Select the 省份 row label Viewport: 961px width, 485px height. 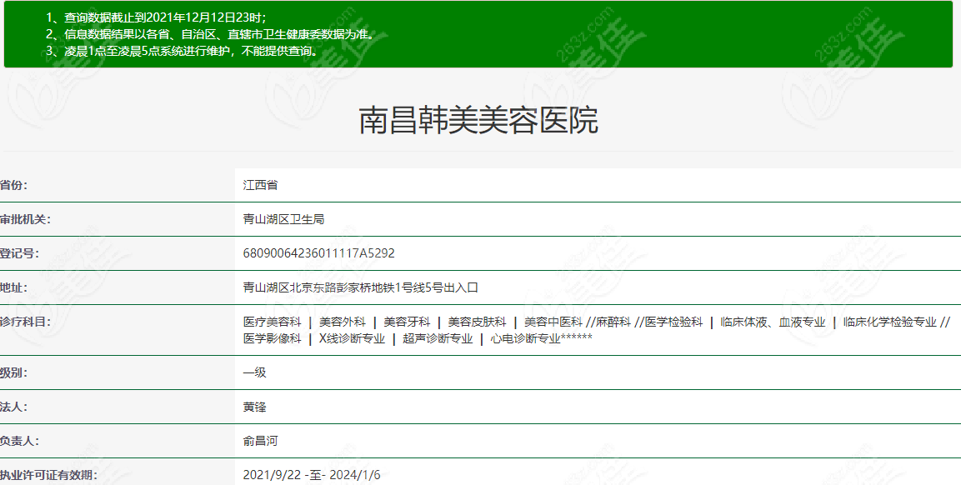pyautogui.click(x=20, y=185)
